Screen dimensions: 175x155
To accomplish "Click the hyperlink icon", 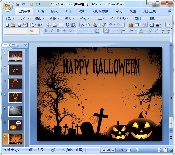I will [x=145, y=25].
